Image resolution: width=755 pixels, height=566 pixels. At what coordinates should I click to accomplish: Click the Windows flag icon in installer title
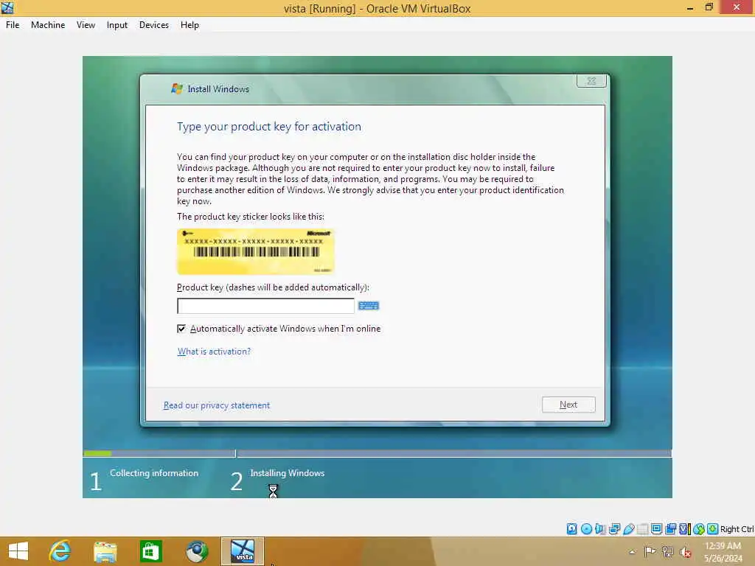pos(177,88)
